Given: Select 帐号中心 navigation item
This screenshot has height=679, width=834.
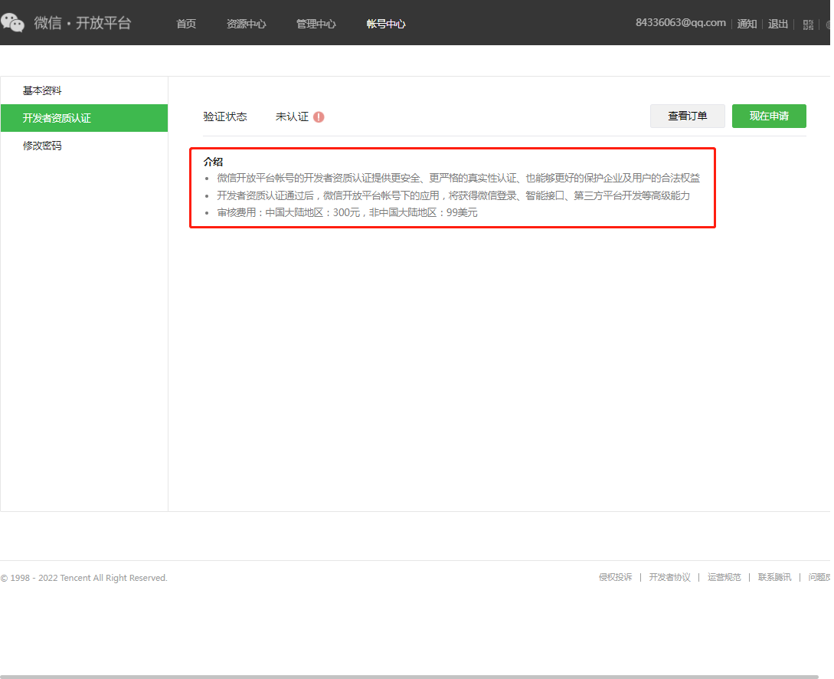Looking at the screenshot, I should (386, 24).
